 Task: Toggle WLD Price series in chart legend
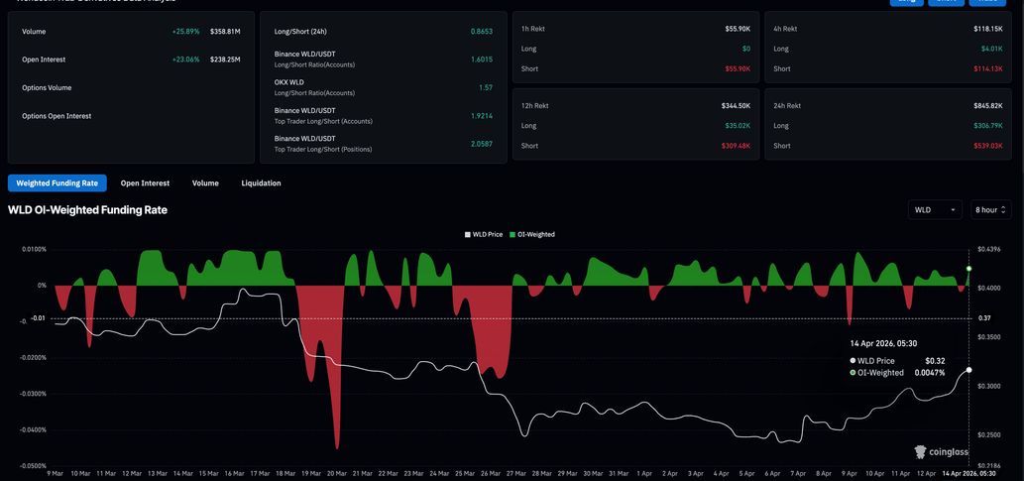487,235
